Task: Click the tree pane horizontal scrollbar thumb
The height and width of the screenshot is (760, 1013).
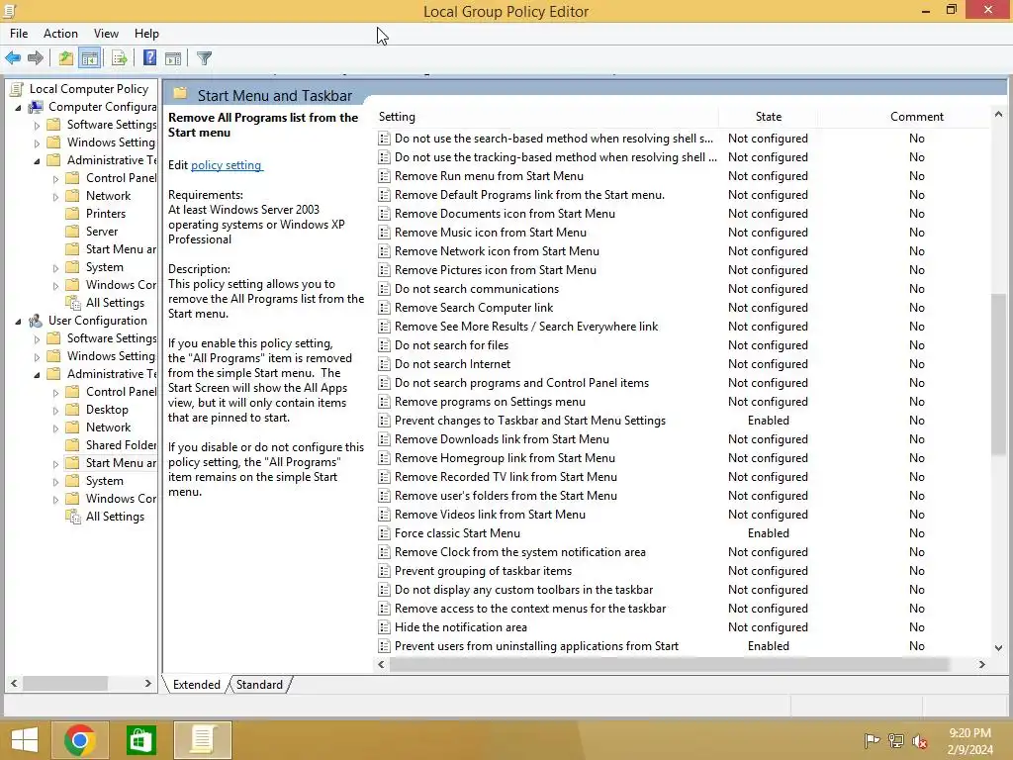Action: tap(64, 683)
